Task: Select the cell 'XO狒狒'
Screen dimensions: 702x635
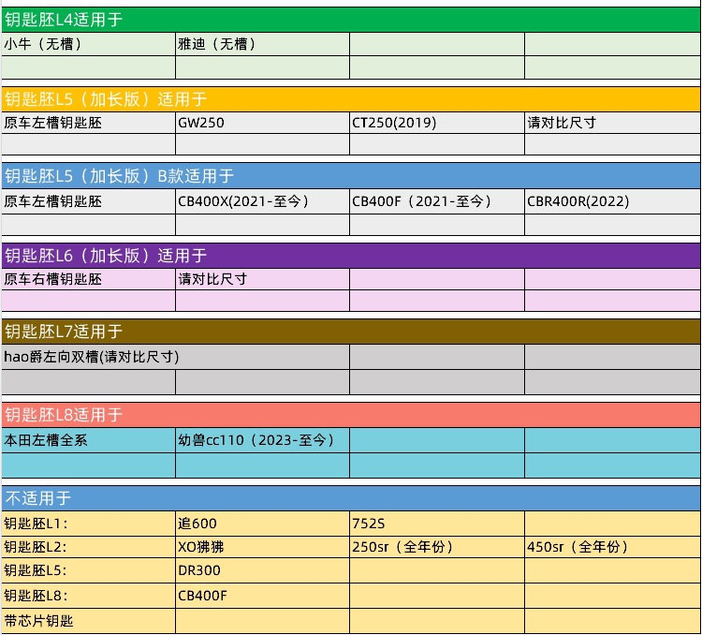Action: pyautogui.click(x=262, y=547)
